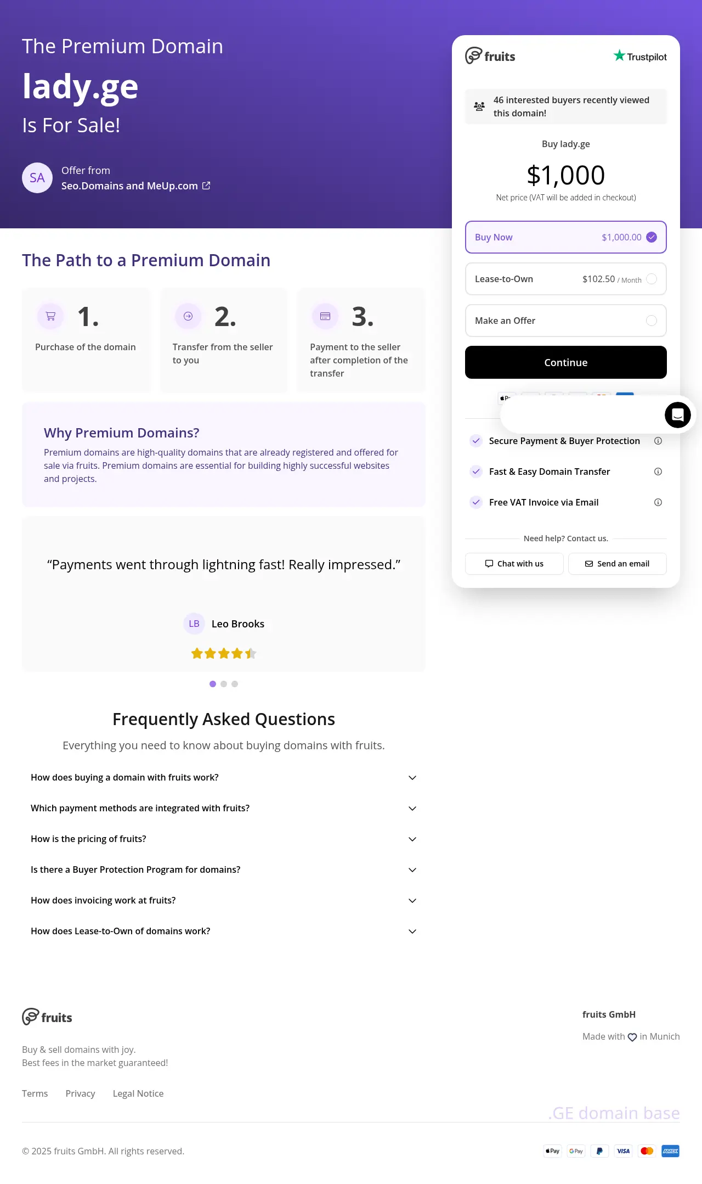Expand "How is the pricing of fruits?" question
This screenshot has width=702, height=1184.
tap(224, 839)
